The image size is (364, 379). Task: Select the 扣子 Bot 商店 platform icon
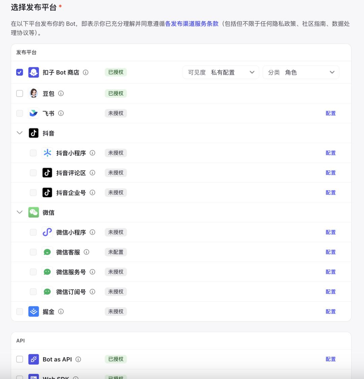tap(33, 72)
